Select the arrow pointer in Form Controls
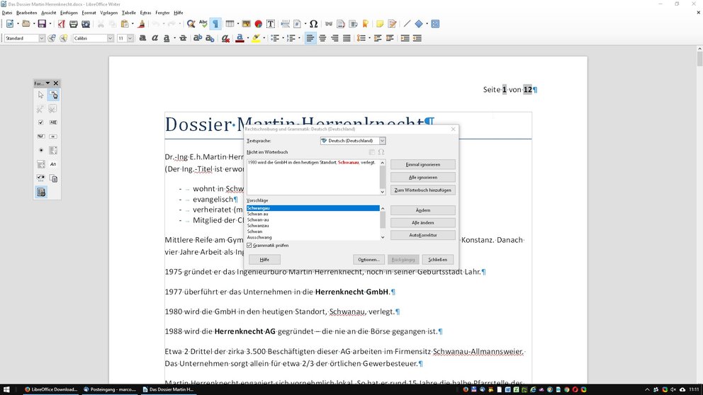The width and height of the screenshot is (703, 395). 41,95
